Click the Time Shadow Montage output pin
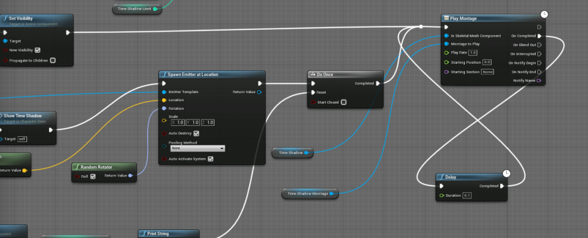588x238 pixels. [x=332, y=194]
